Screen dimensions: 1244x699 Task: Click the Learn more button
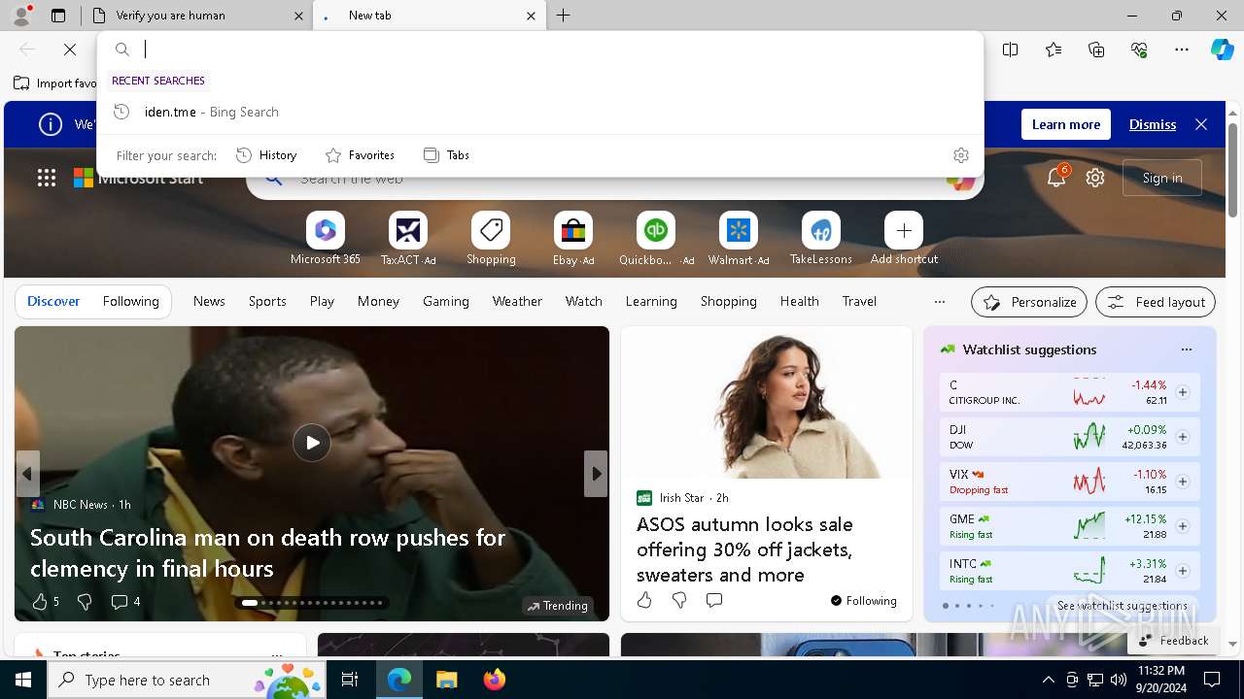coord(1066,124)
